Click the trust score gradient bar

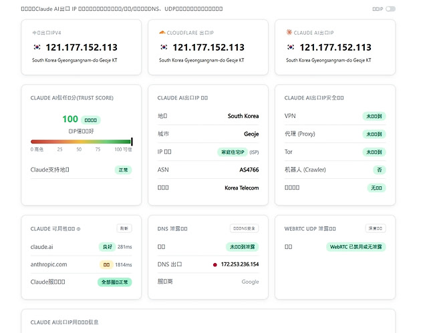pos(81,141)
